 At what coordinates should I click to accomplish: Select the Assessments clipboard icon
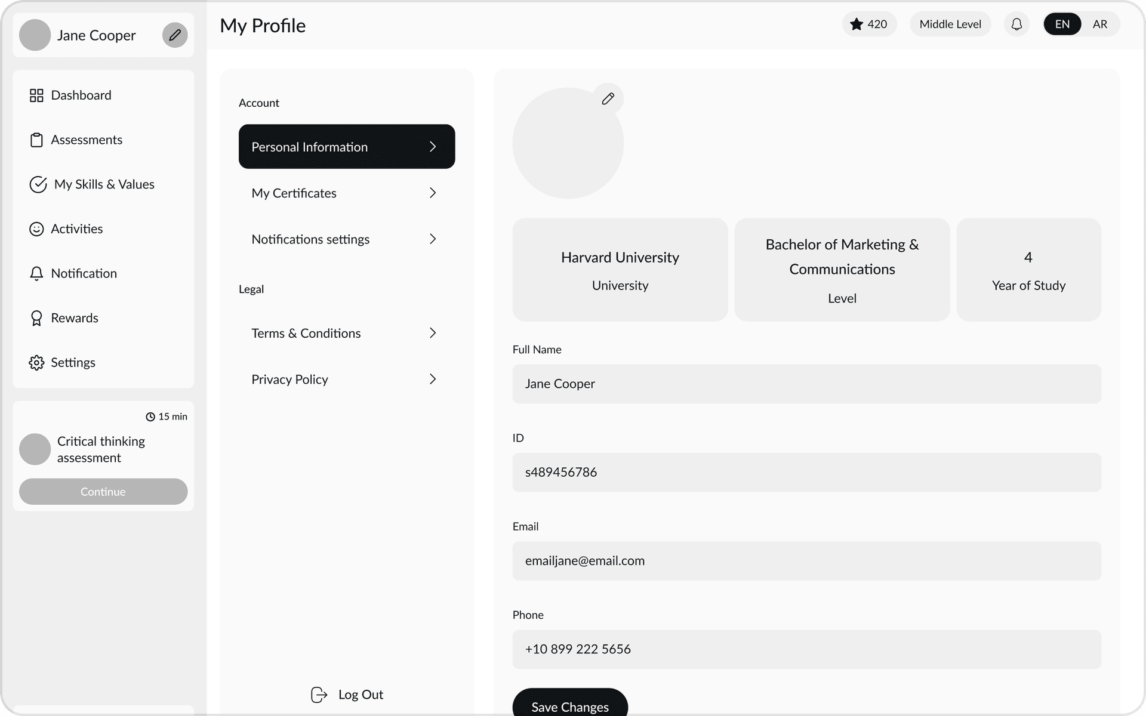36,140
